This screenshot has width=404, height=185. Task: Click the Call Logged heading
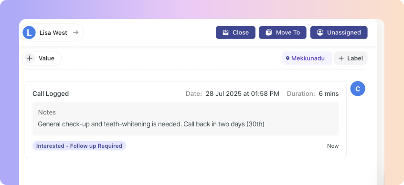click(51, 93)
